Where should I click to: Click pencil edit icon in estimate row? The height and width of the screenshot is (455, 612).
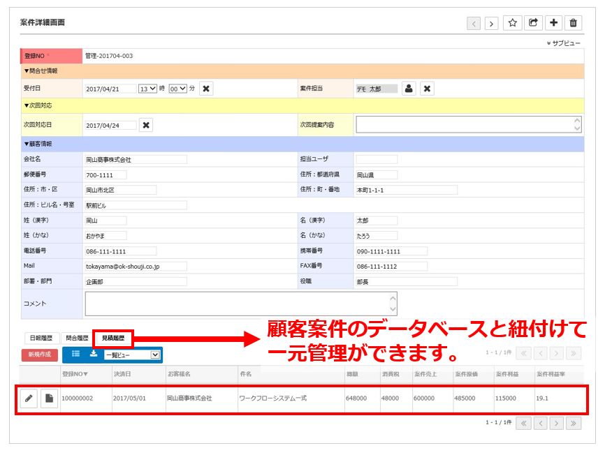click(x=29, y=398)
